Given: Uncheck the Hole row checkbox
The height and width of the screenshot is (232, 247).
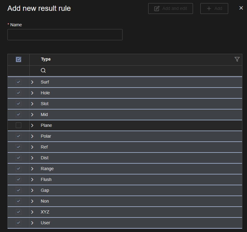Looking at the screenshot, I should tap(19, 93).
